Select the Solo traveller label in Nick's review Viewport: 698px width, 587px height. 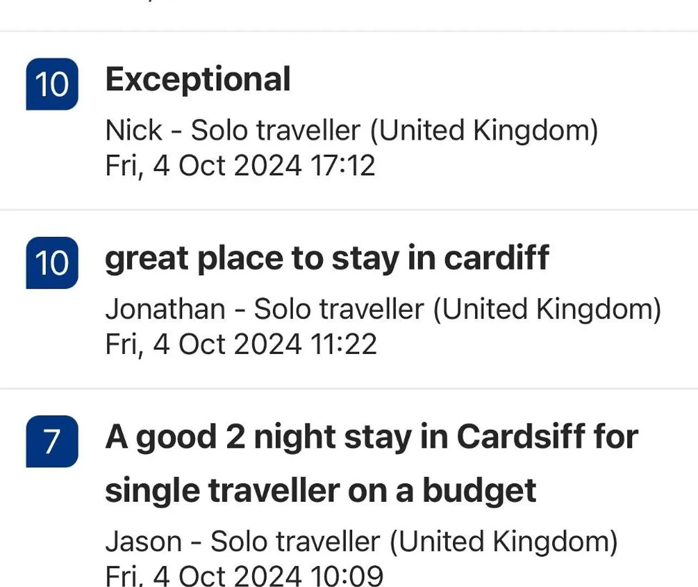(x=276, y=130)
